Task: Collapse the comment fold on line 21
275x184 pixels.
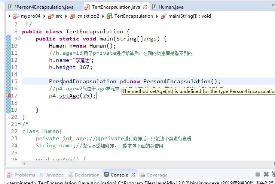Action: (x=19, y=124)
